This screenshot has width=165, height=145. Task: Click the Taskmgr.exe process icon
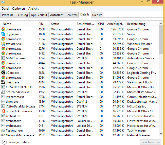click(x=3, y=131)
